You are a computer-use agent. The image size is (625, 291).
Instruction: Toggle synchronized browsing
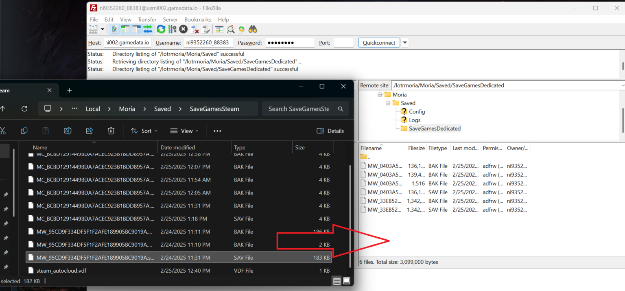coord(242,29)
